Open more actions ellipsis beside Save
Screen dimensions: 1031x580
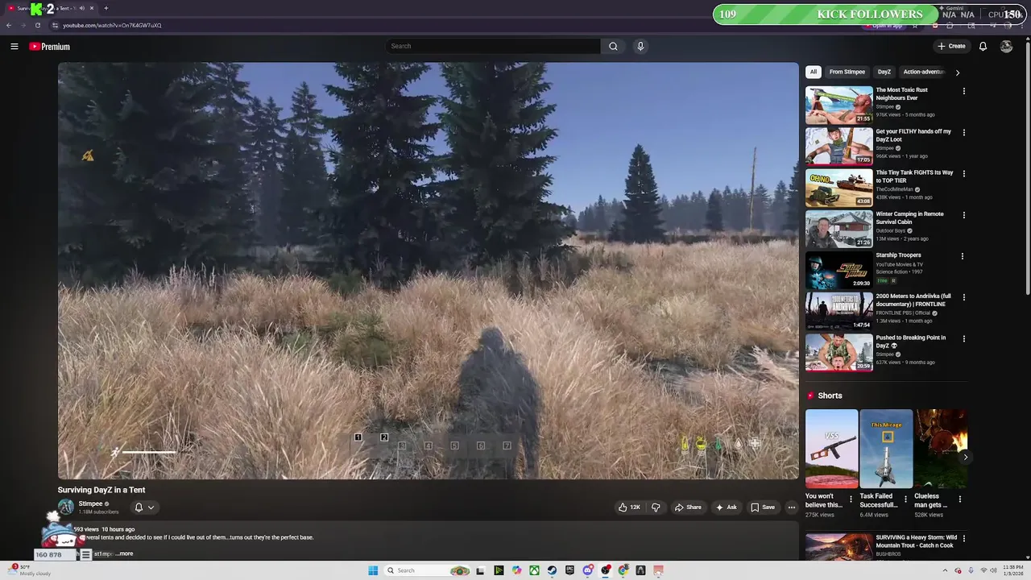click(x=792, y=507)
